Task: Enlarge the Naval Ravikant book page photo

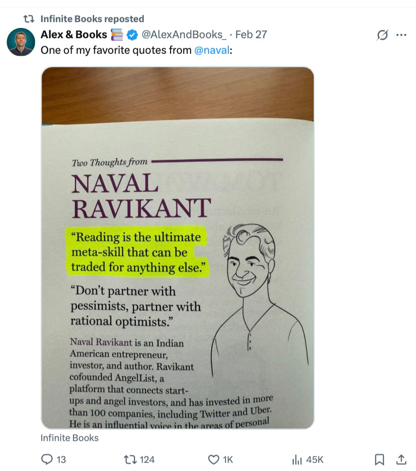Action: pyautogui.click(x=178, y=248)
